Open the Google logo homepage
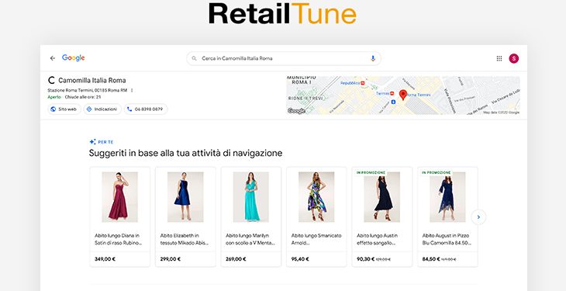The width and height of the screenshot is (566, 291). (x=74, y=58)
